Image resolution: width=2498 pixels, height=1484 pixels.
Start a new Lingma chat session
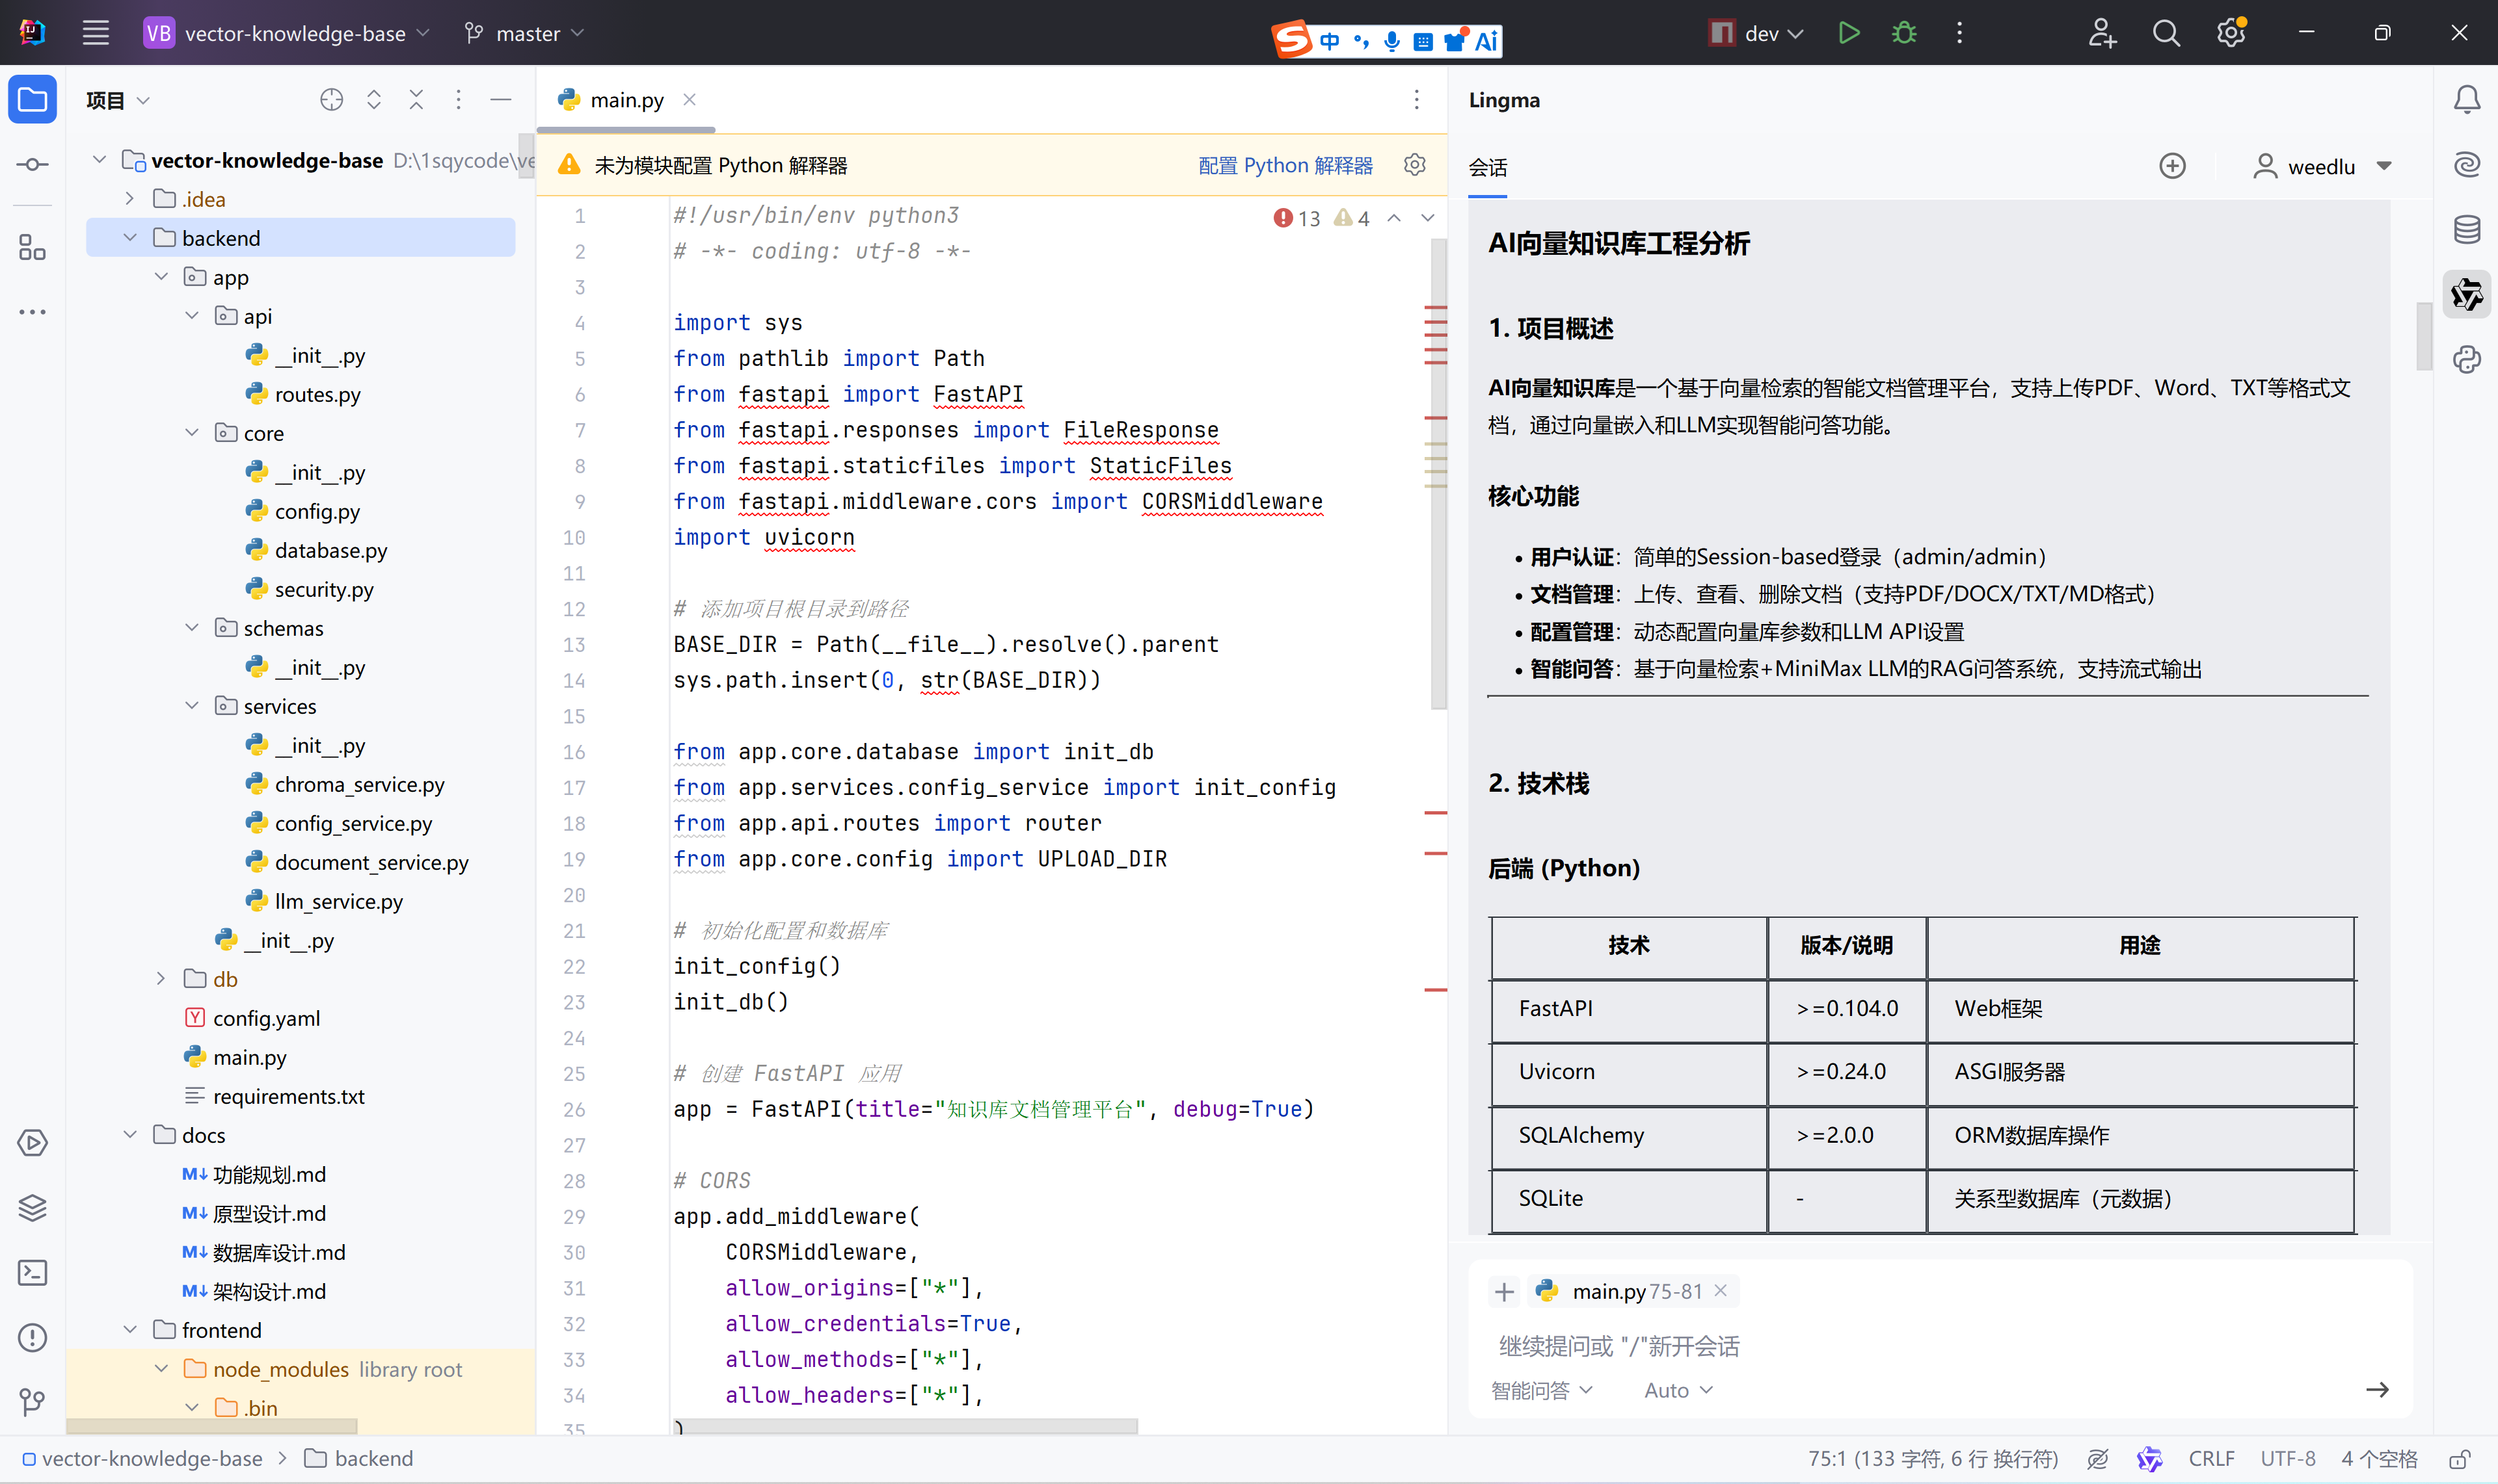[2171, 166]
